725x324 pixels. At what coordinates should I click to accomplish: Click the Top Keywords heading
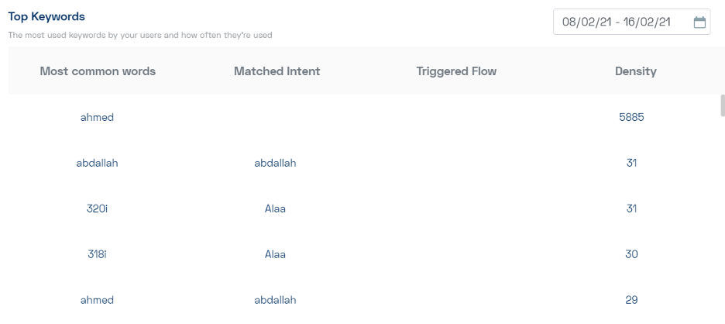pyautogui.click(x=46, y=16)
